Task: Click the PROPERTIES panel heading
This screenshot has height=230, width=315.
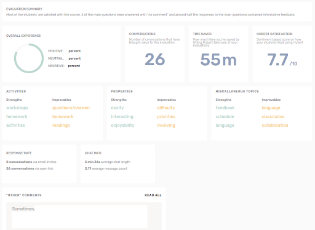Action: tap(122, 92)
